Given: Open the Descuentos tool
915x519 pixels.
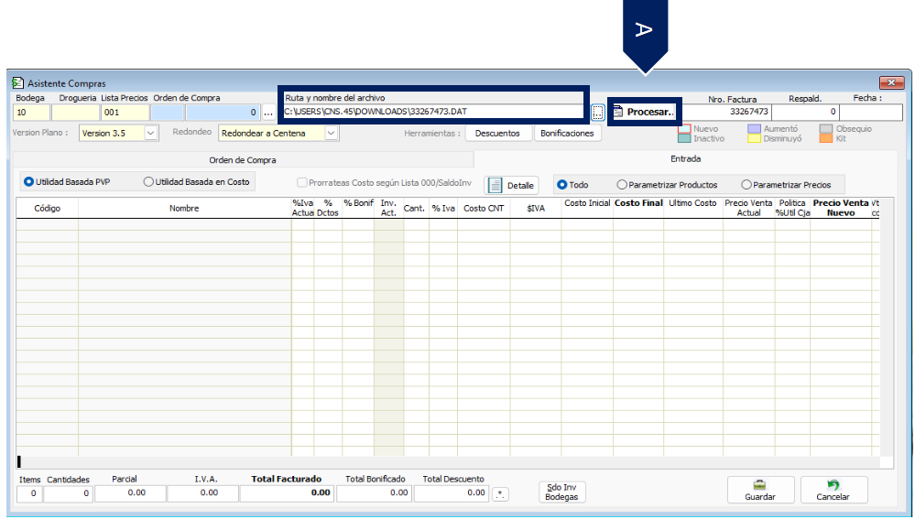Looking at the screenshot, I should point(497,134).
